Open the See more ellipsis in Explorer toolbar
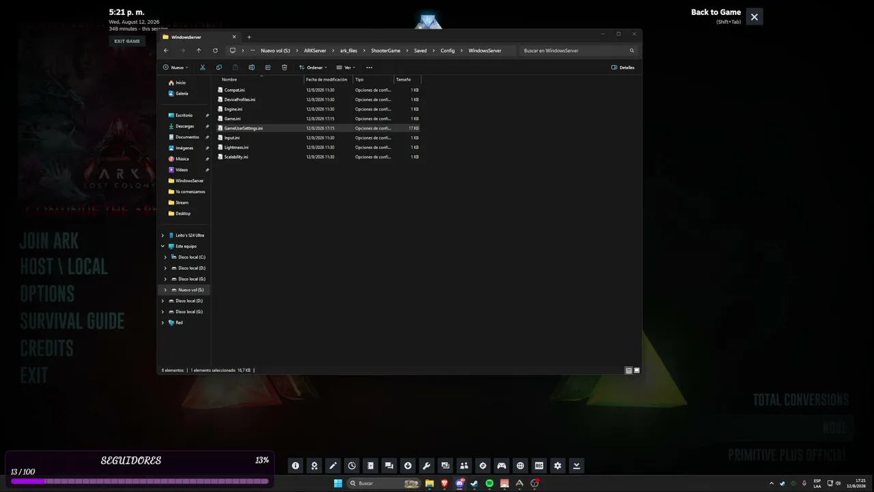The image size is (874, 492). [x=369, y=68]
